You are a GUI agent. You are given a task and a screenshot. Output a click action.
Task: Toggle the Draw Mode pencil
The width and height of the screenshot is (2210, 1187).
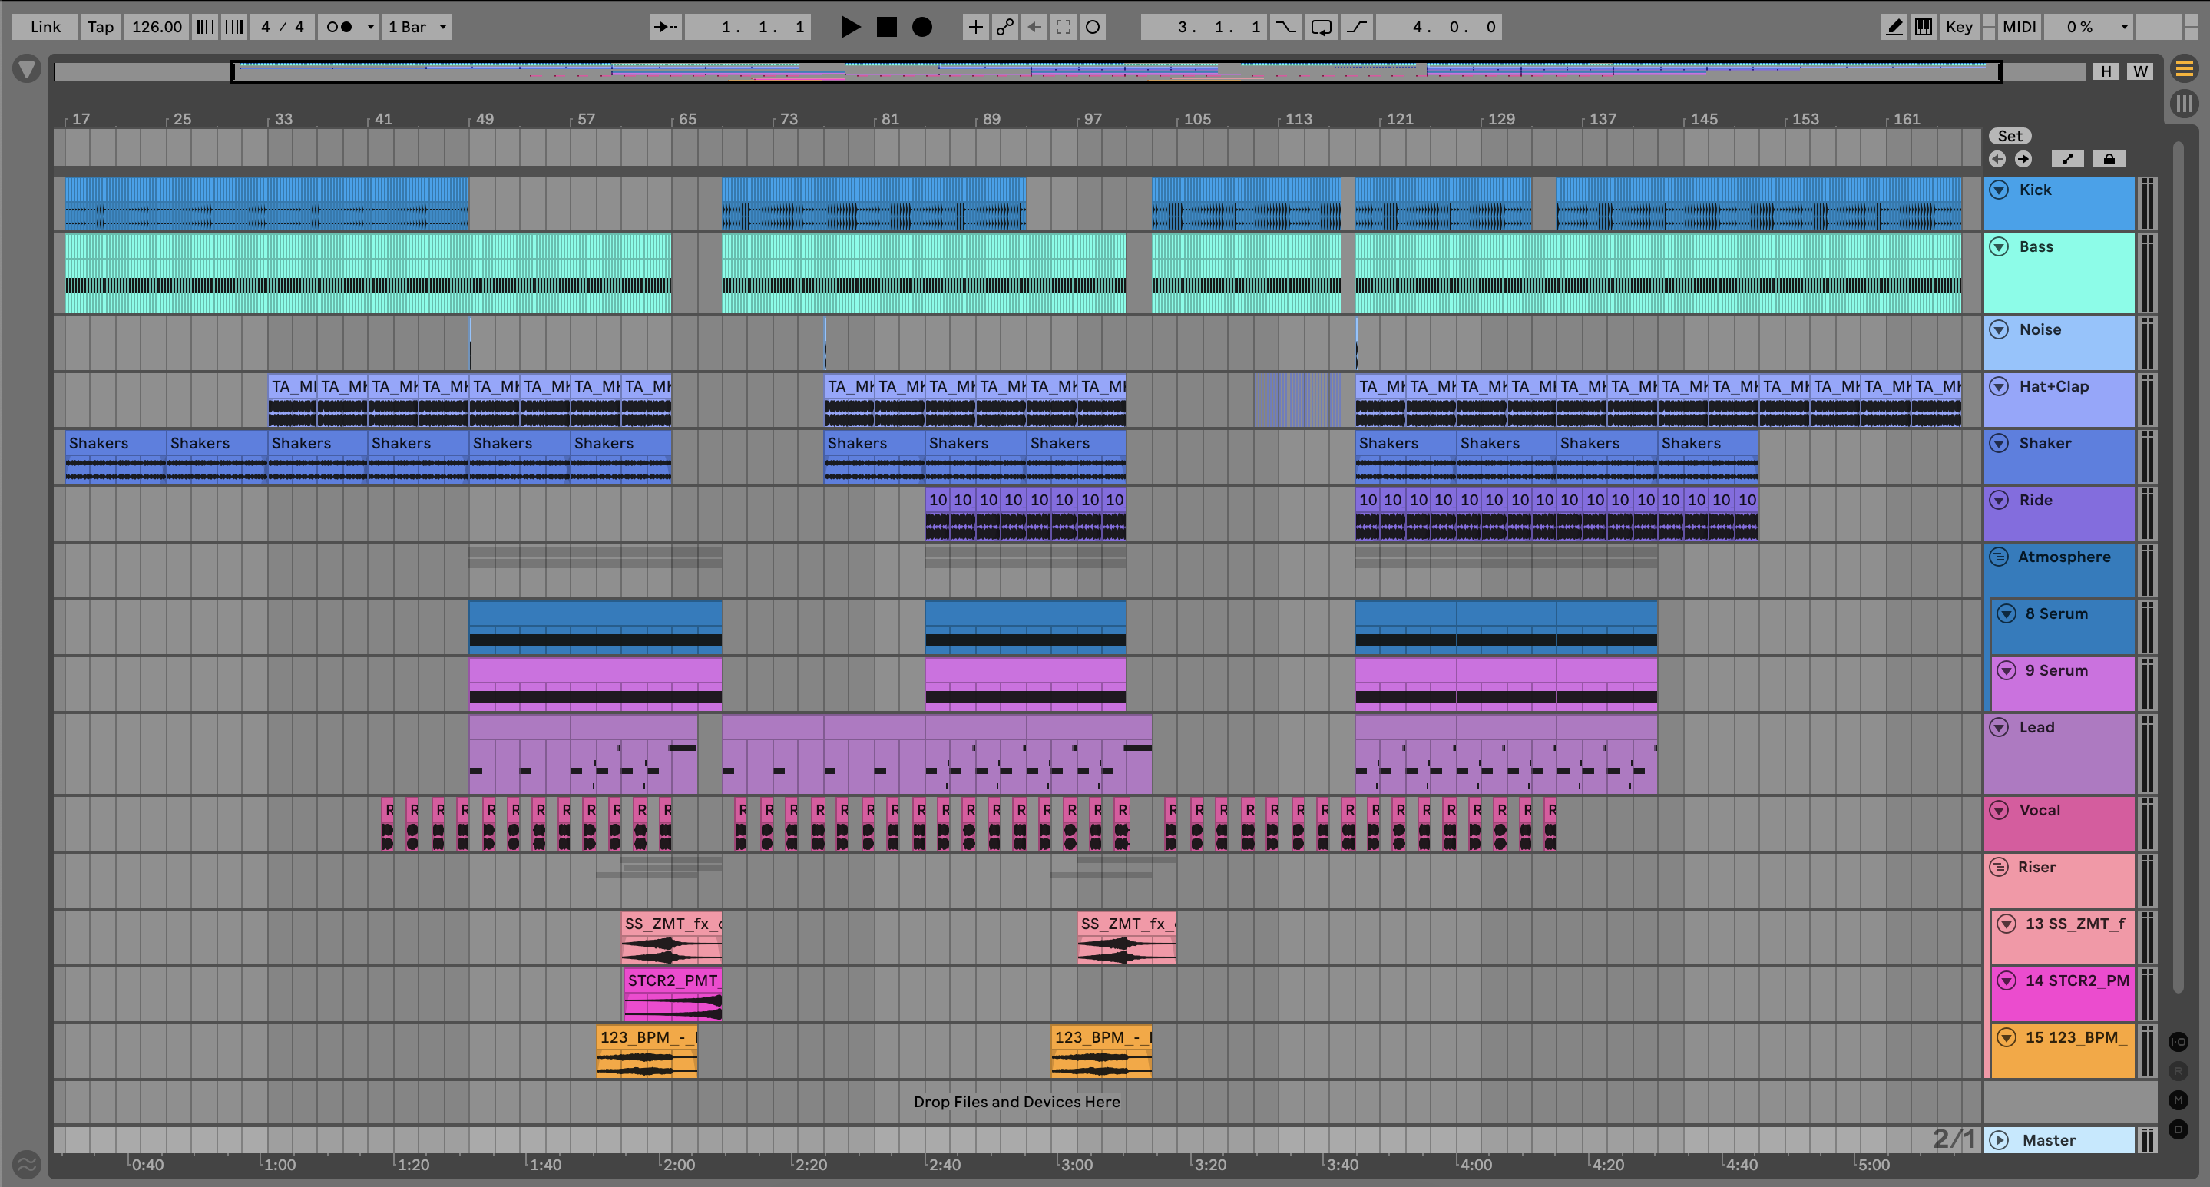1894,27
